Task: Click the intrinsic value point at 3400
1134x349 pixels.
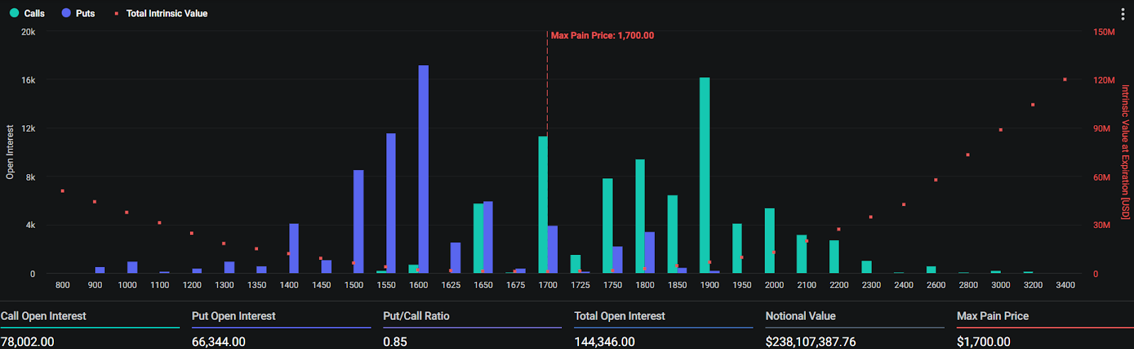Action: coord(1065,79)
